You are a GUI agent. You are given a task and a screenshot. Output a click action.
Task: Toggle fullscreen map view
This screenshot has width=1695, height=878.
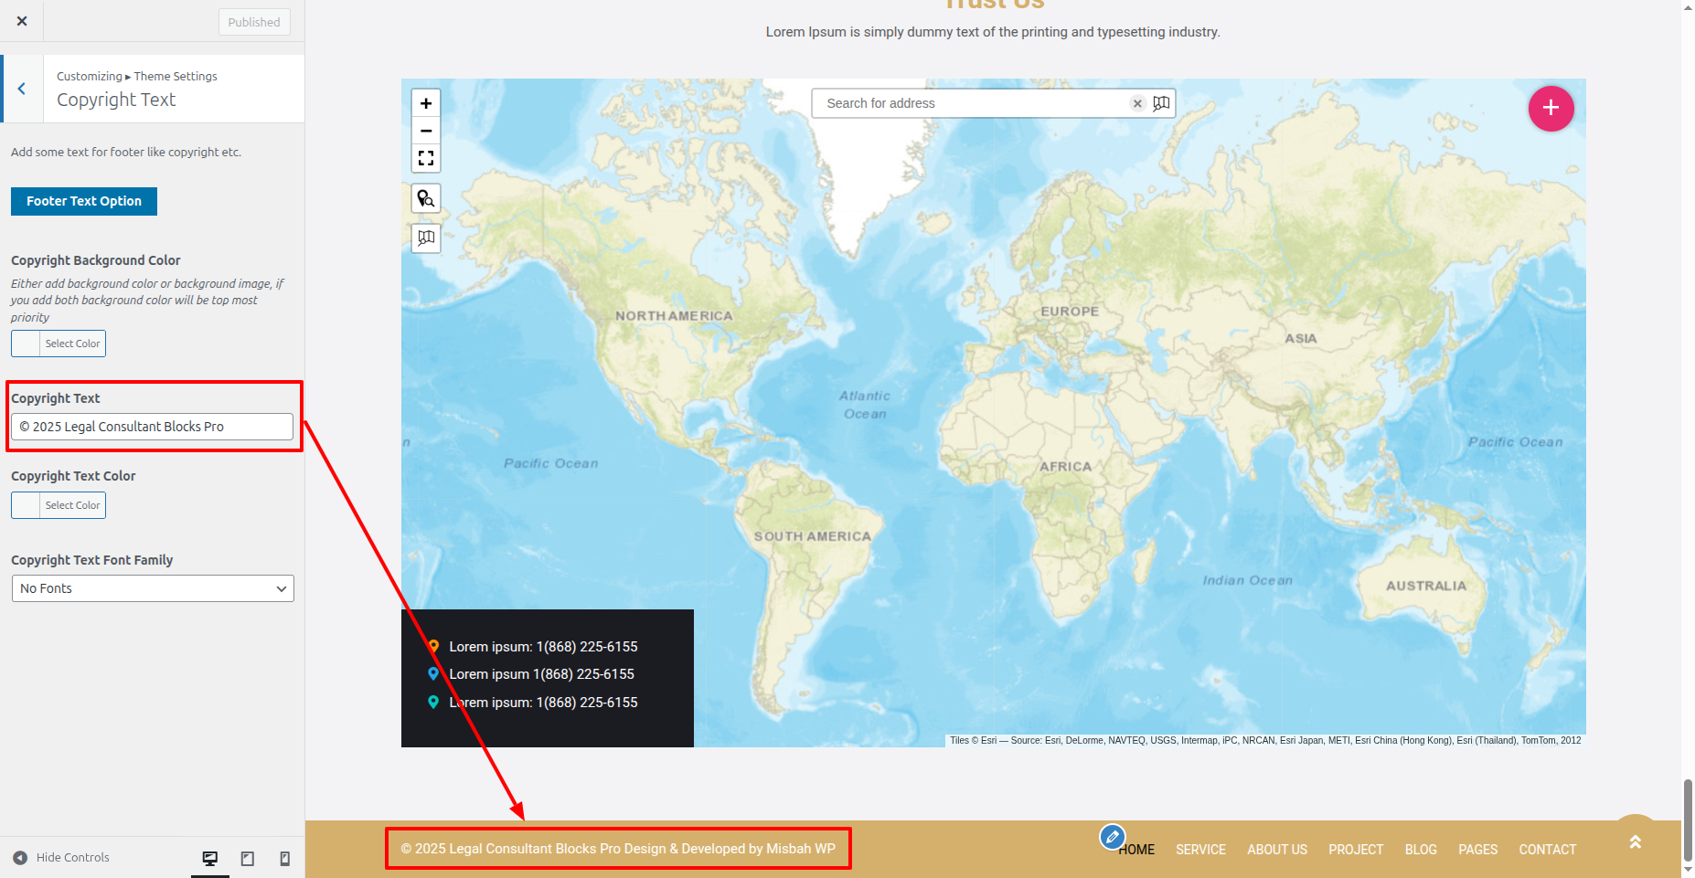coord(426,158)
